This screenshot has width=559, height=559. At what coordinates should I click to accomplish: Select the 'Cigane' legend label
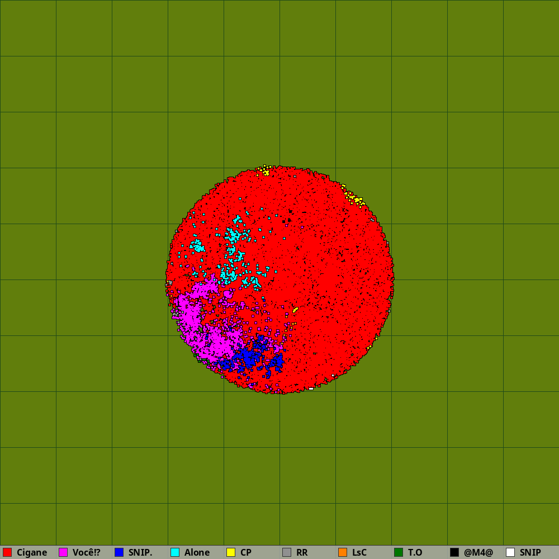32,553
